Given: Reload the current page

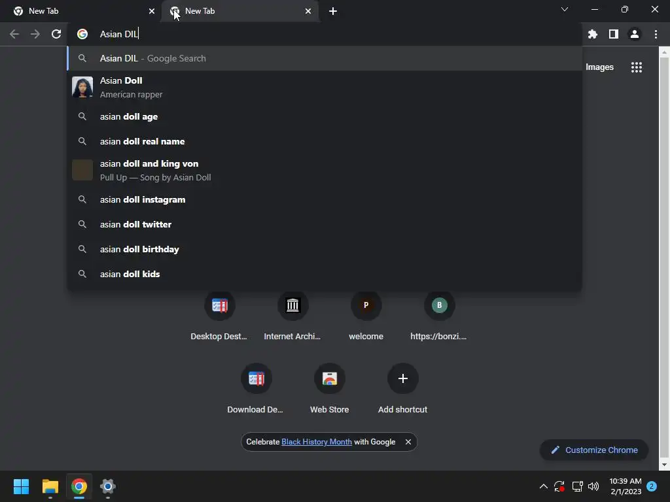Looking at the screenshot, I should (x=56, y=34).
